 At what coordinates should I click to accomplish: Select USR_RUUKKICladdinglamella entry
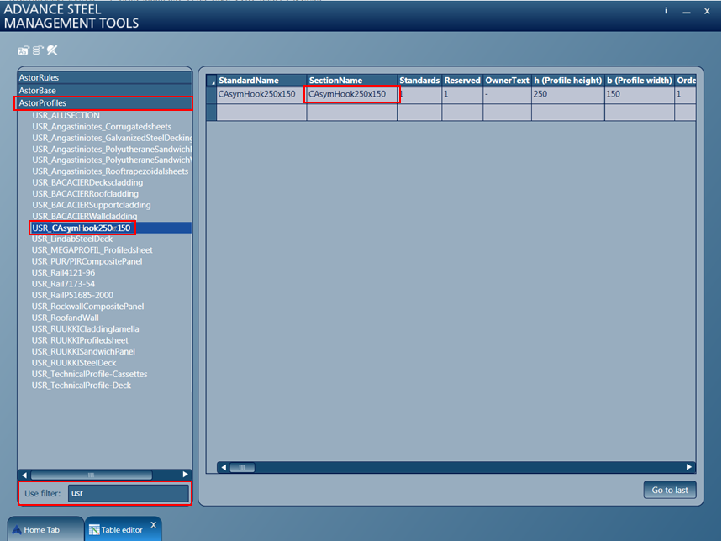(85, 329)
